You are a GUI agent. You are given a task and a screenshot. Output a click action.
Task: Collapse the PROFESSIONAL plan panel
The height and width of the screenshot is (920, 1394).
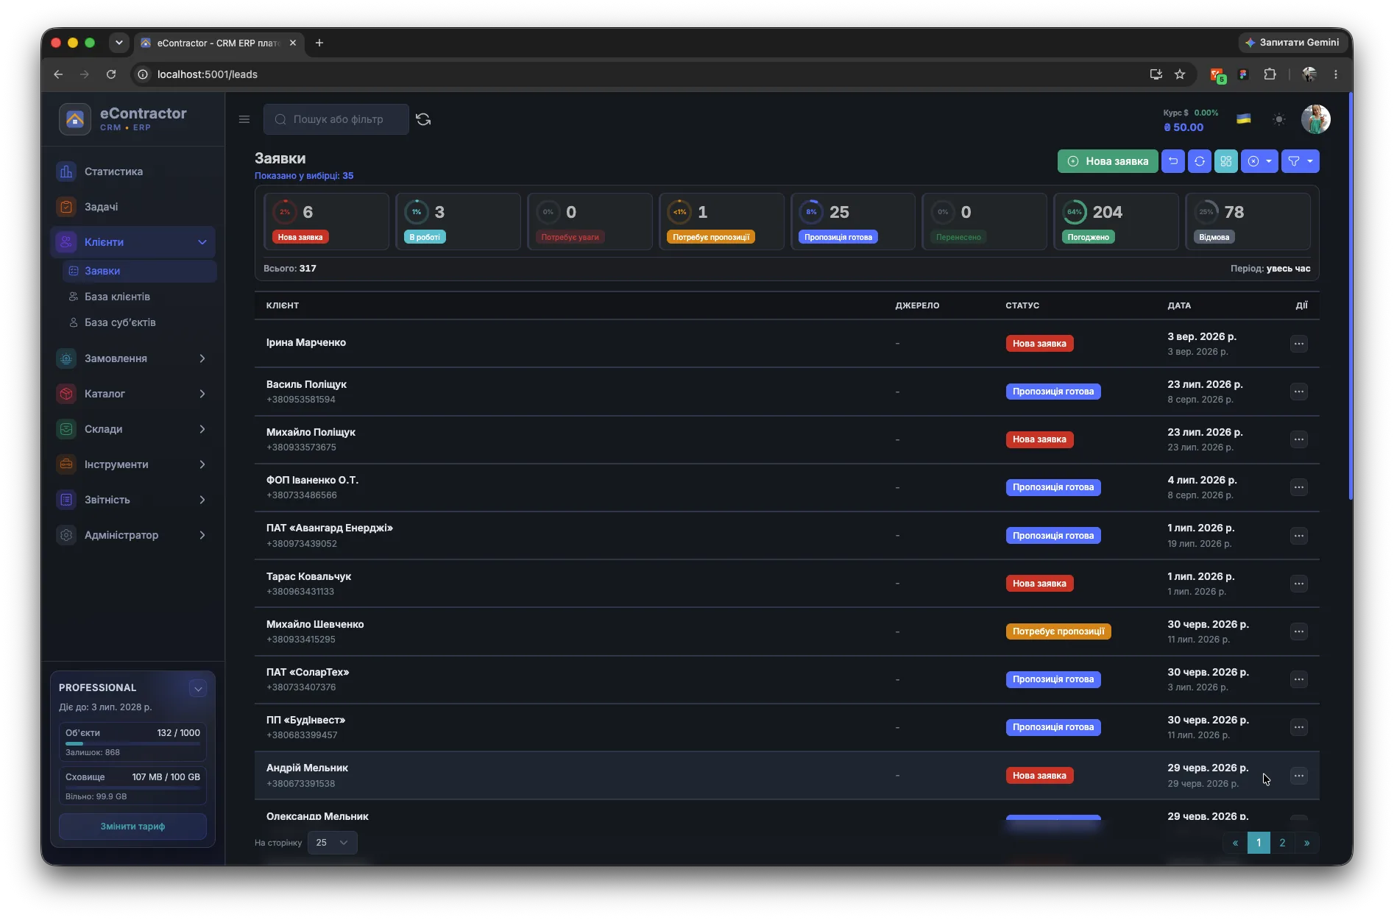click(198, 689)
